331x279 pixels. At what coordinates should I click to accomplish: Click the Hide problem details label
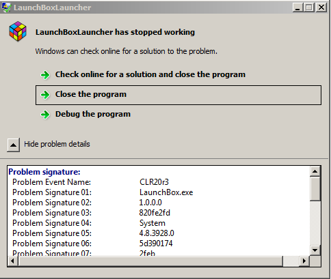[x=57, y=144]
